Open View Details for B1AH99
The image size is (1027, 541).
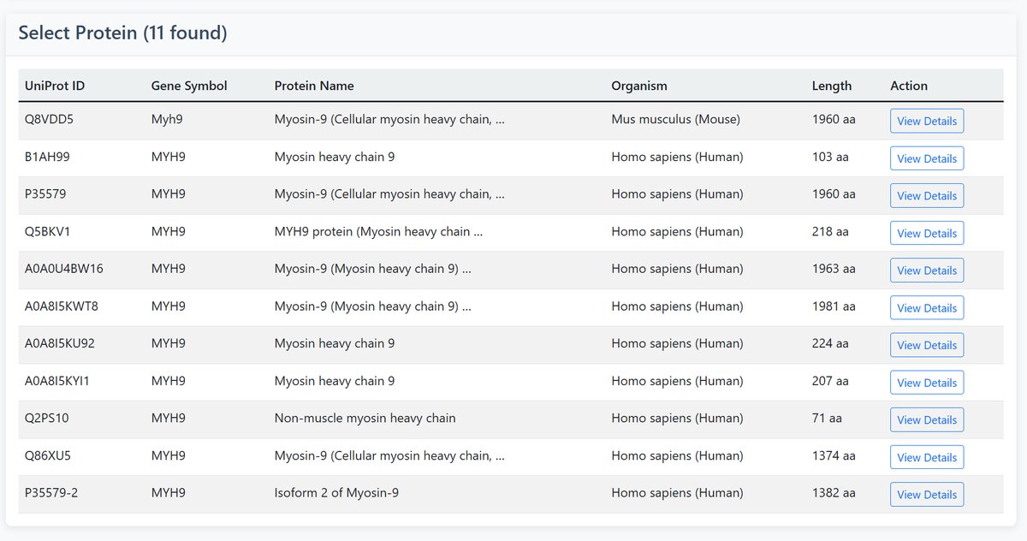927,158
